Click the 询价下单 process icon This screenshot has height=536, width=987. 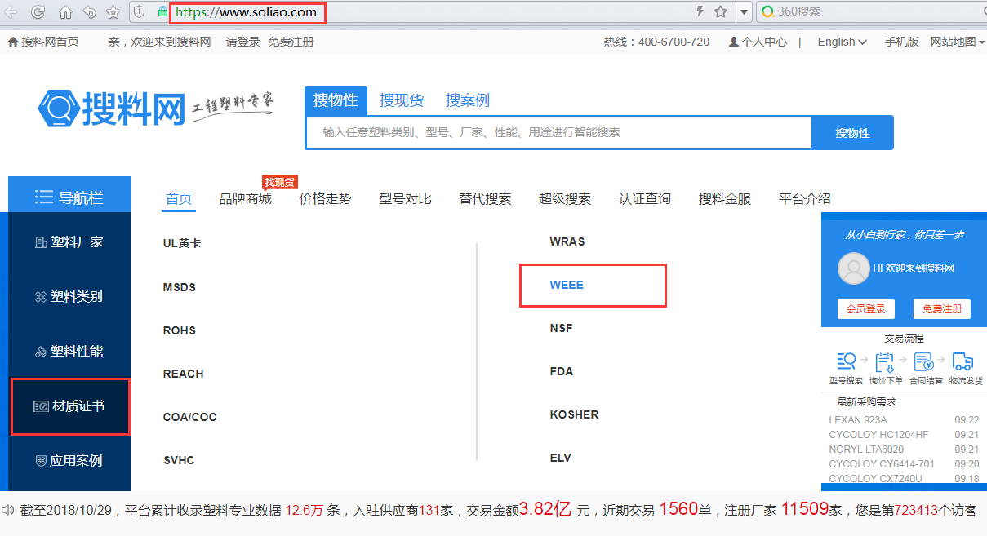tap(885, 361)
